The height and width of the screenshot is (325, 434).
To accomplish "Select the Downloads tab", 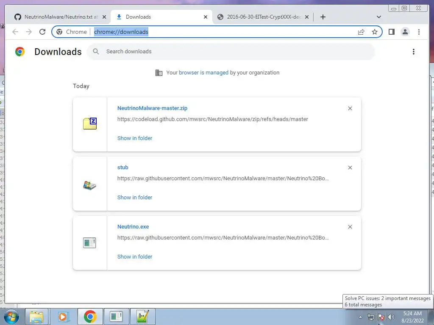I will coord(161,17).
